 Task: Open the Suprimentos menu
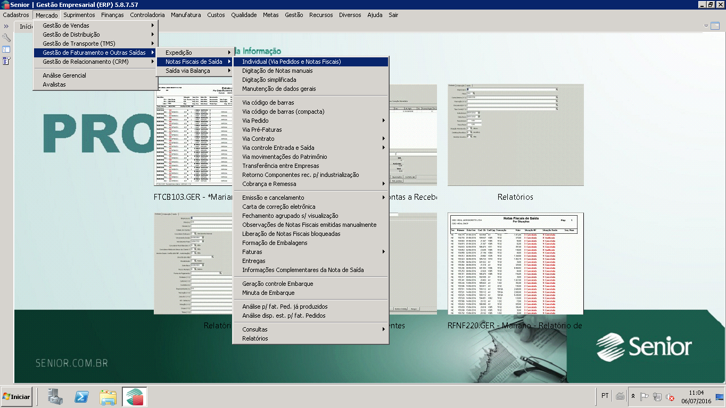point(79,15)
